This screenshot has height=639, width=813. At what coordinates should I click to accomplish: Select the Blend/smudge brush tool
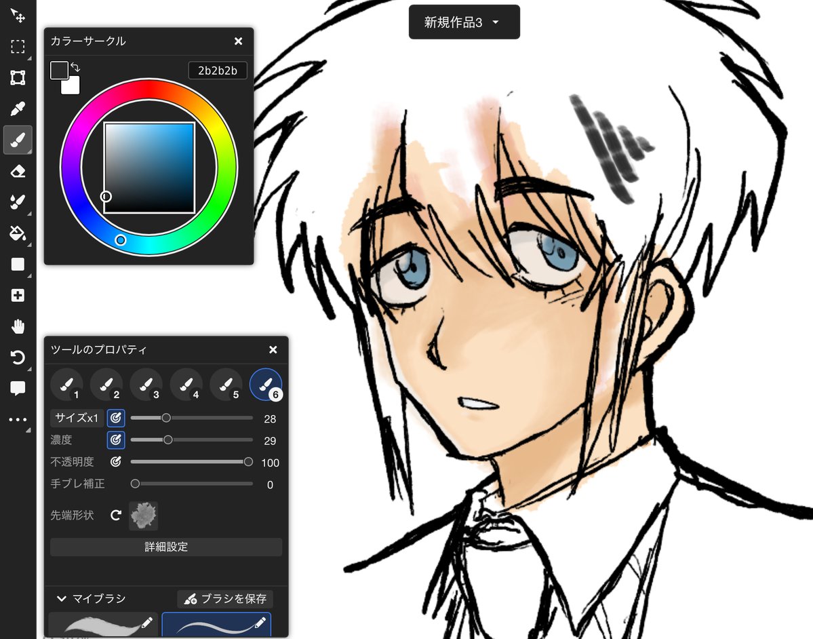(18, 202)
